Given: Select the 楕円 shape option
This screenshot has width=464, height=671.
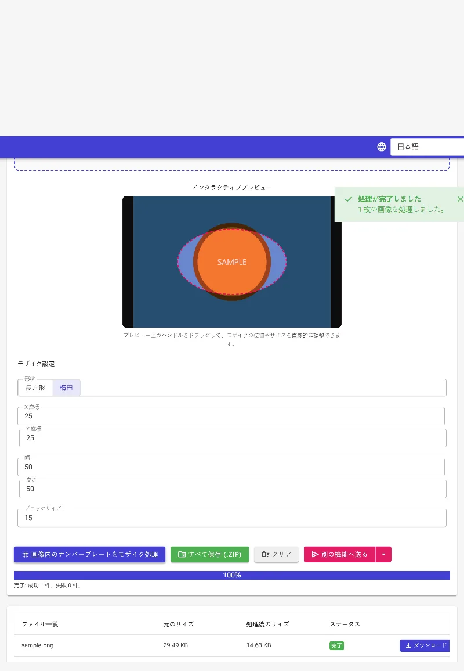Looking at the screenshot, I should pyautogui.click(x=66, y=387).
